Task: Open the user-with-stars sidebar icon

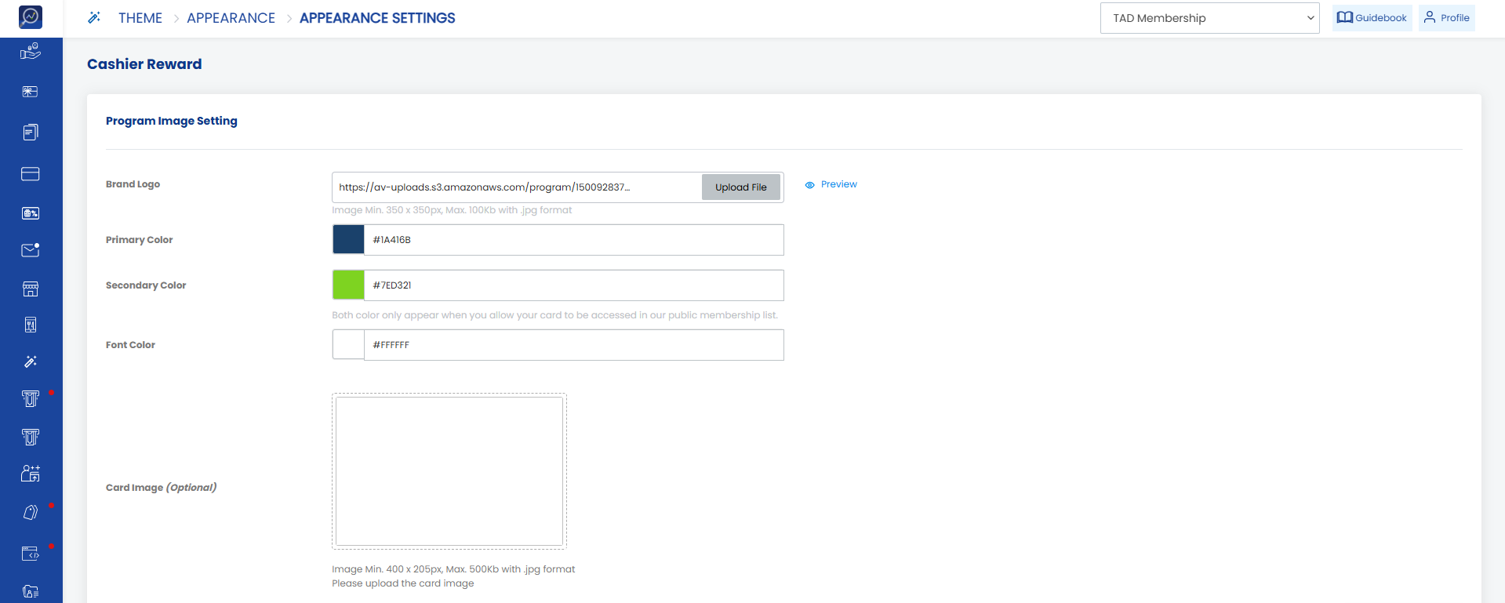Action: (x=31, y=474)
